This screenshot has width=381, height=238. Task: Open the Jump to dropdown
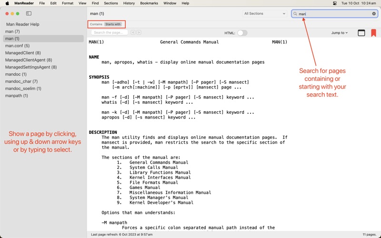point(339,33)
